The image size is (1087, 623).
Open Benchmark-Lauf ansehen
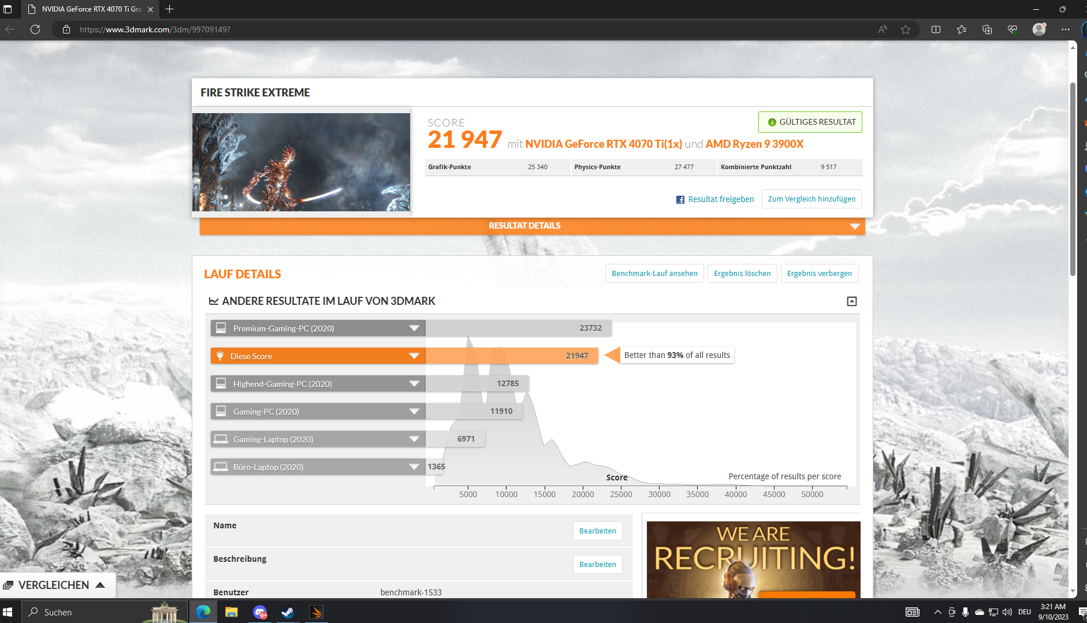(654, 274)
